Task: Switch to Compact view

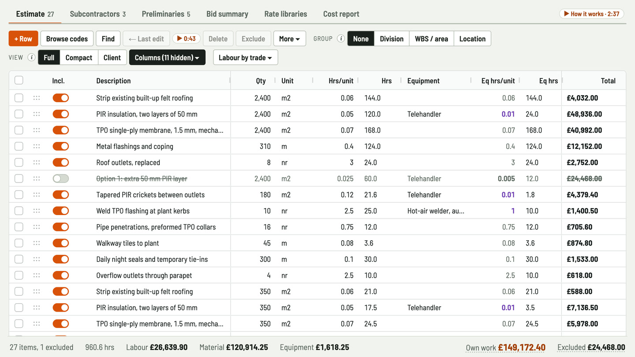Action: pos(79,58)
